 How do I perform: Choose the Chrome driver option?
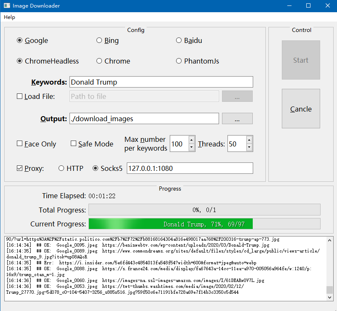click(x=113, y=61)
